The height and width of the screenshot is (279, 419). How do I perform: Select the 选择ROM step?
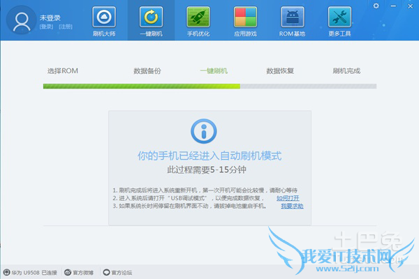[x=63, y=70]
